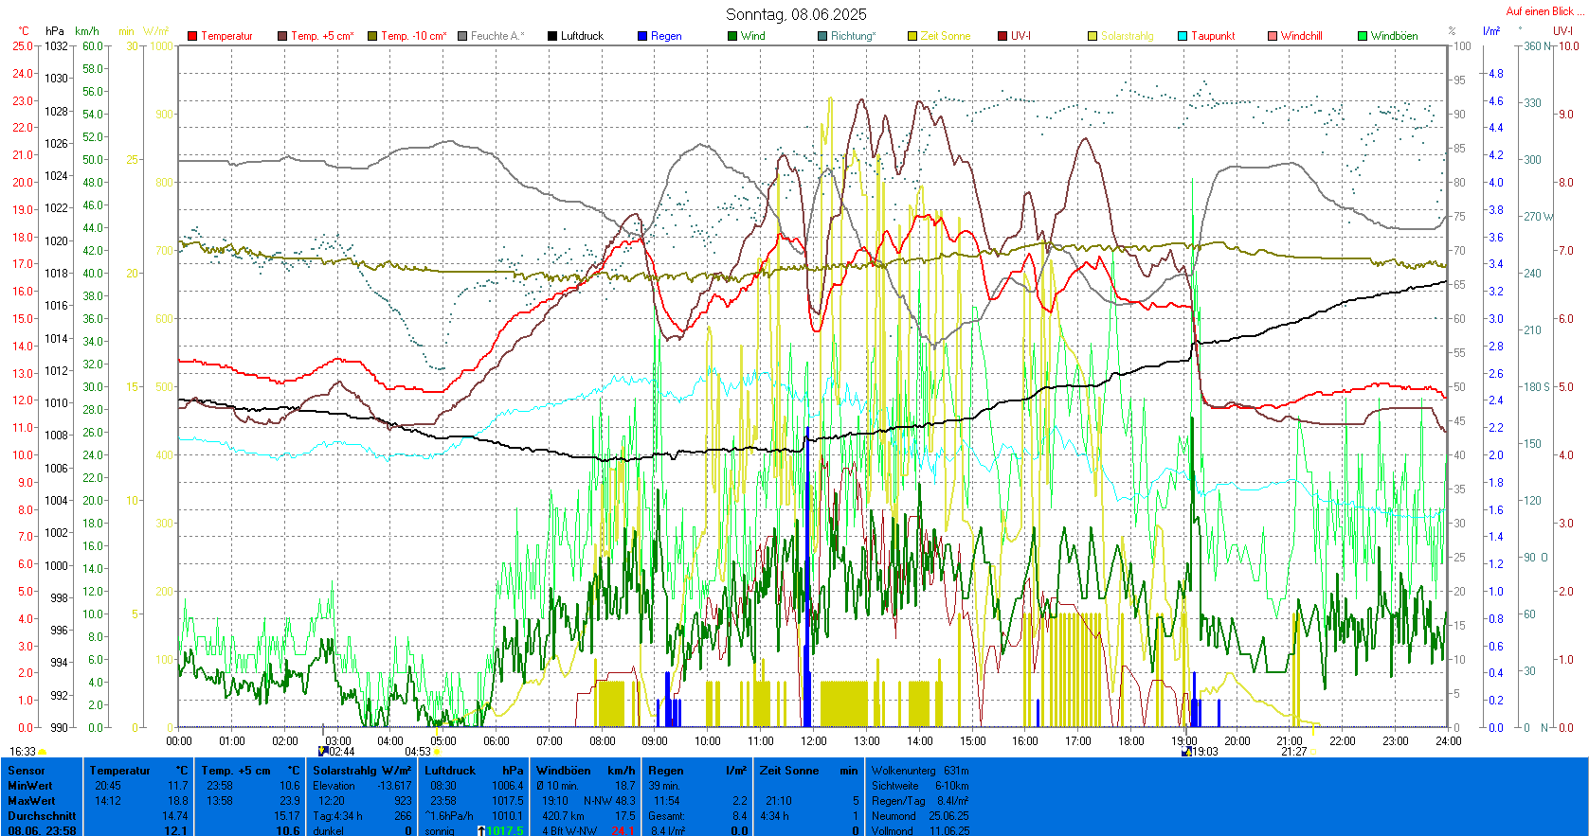Image resolution: width=1589 pixels, height=836 pixels.
Task: Click the 'Windchill' legend label
Action: tap(1302, 36)
